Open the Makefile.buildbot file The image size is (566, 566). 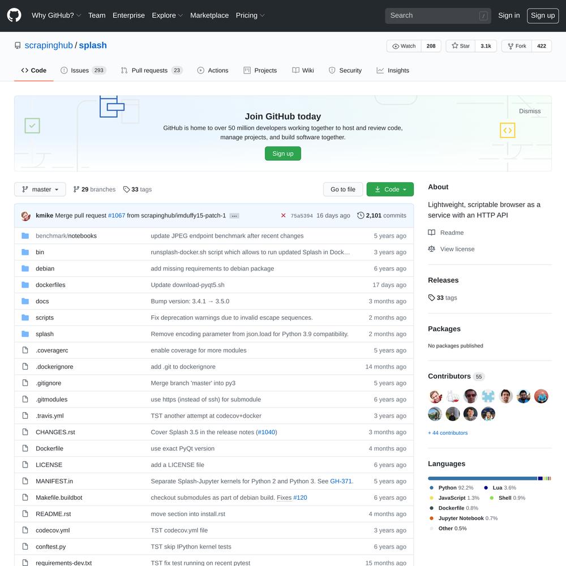click(x=59, y=498)
